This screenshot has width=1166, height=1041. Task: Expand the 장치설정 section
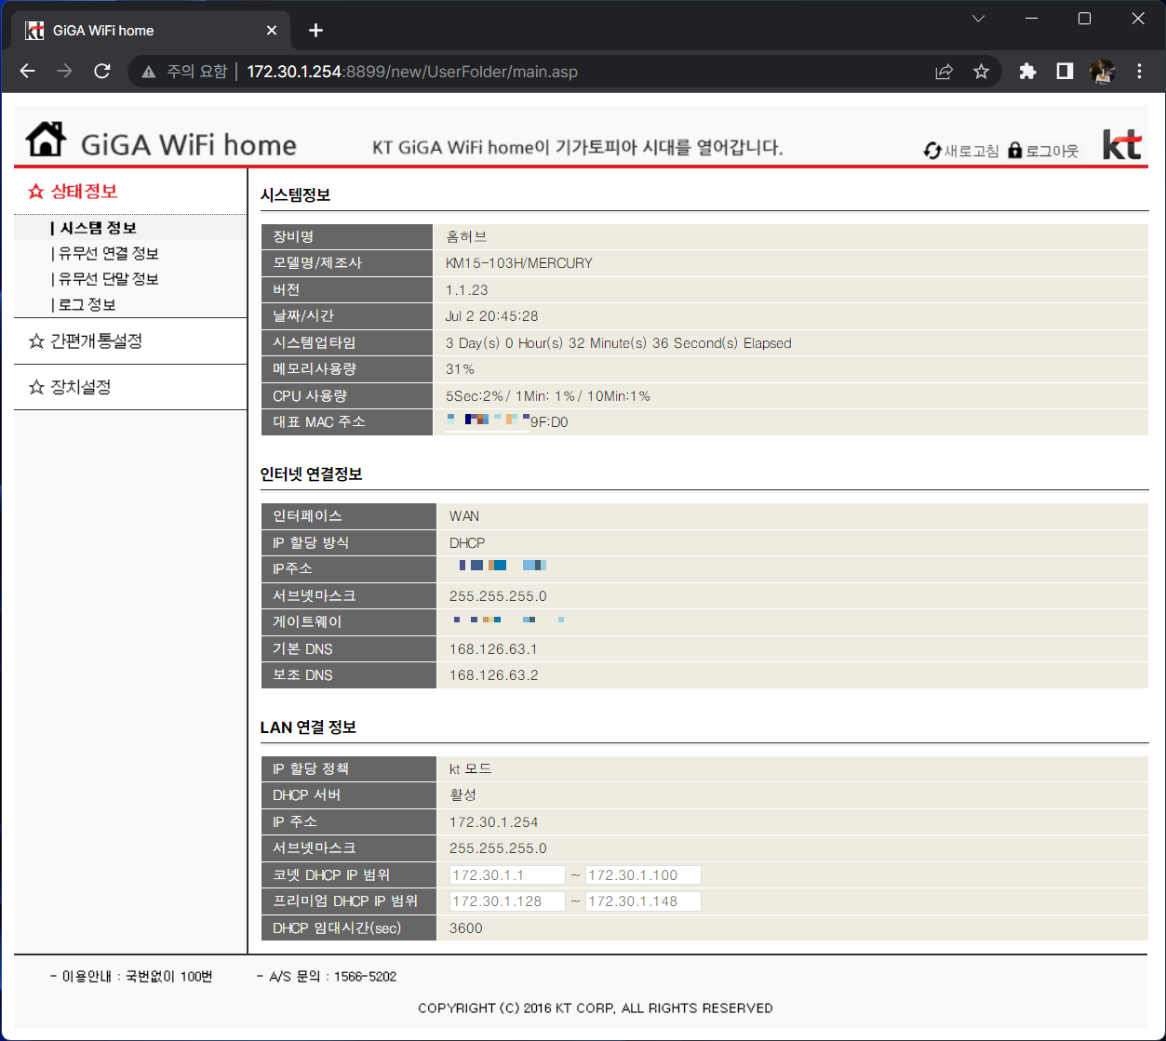(72, 387)
